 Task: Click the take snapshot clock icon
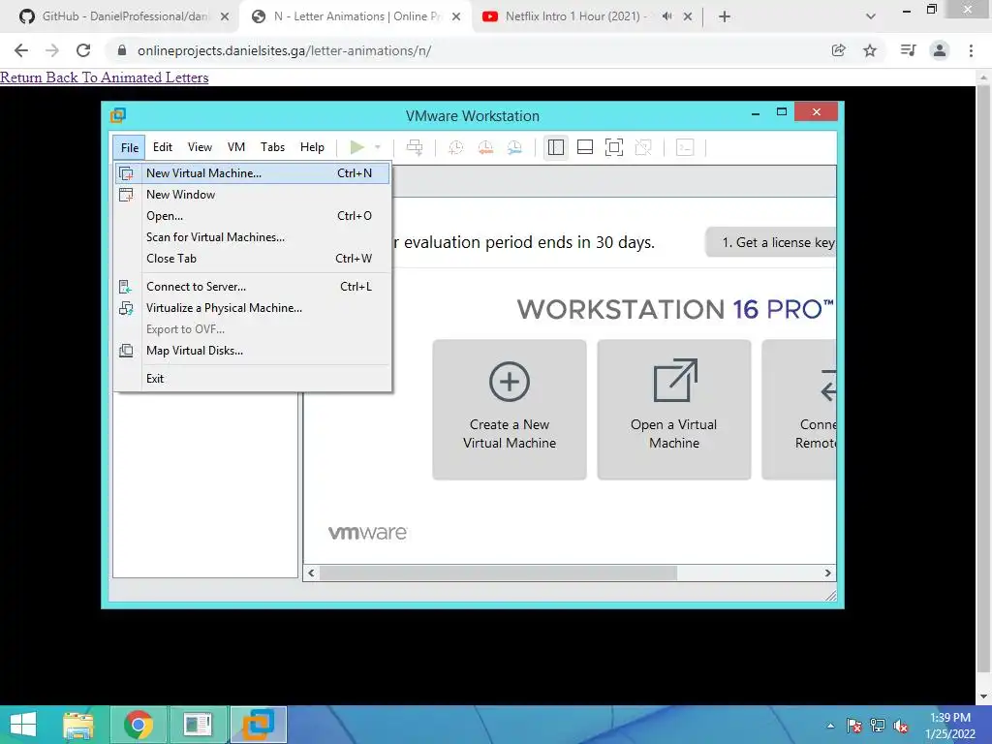point(456,147)
